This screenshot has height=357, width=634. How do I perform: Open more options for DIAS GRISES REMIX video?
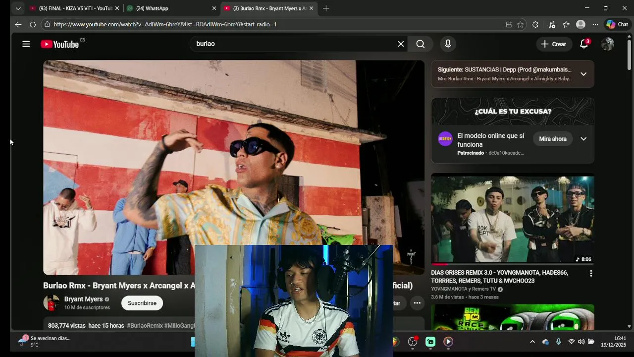pyautogui.click(x=590, y=273)
